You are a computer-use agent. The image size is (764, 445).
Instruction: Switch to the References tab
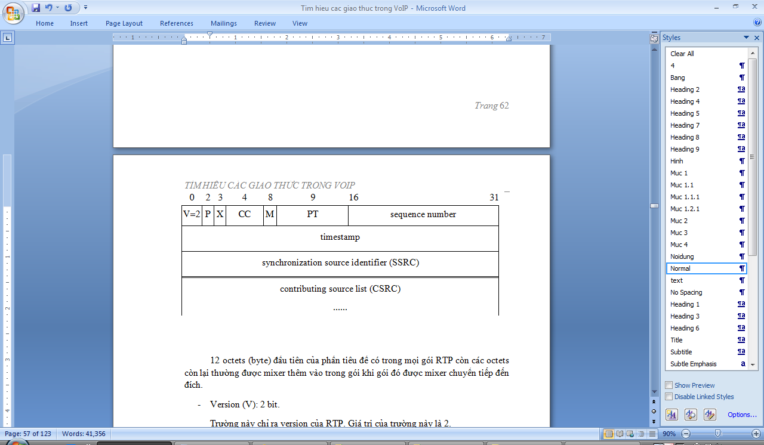click(x=177, y=23)
